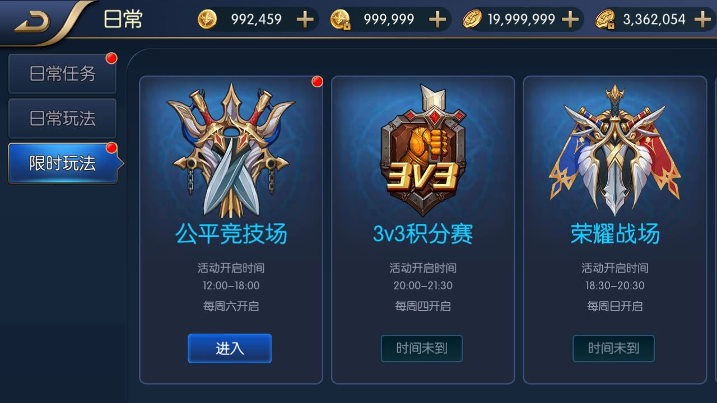Tap the 公平竞技场 crossed blades emblem

coord(231,150)
